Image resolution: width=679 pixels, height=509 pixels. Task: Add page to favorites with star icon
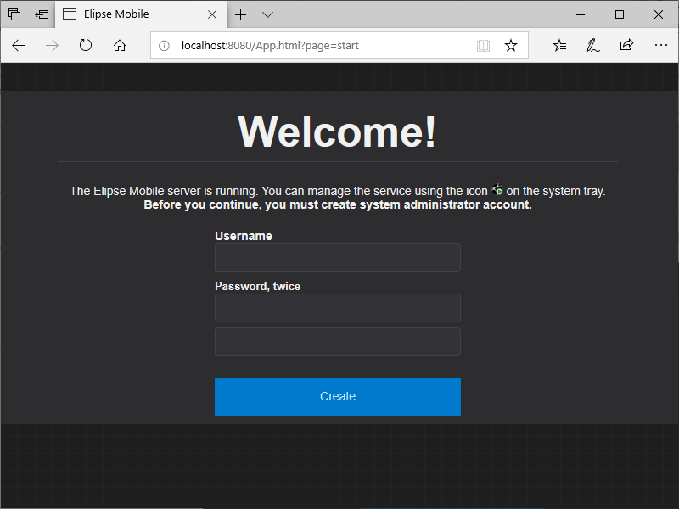click(x=511, y=46)
